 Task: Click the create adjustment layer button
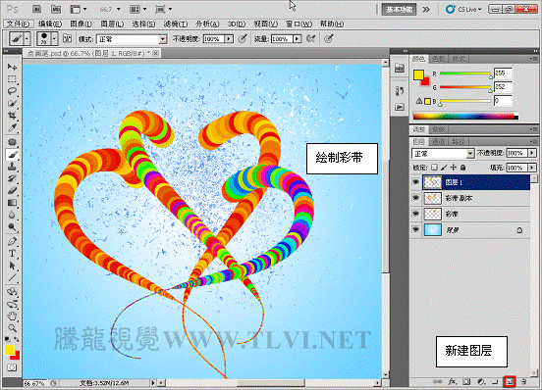pyautogui.click(x=481, y=382)
